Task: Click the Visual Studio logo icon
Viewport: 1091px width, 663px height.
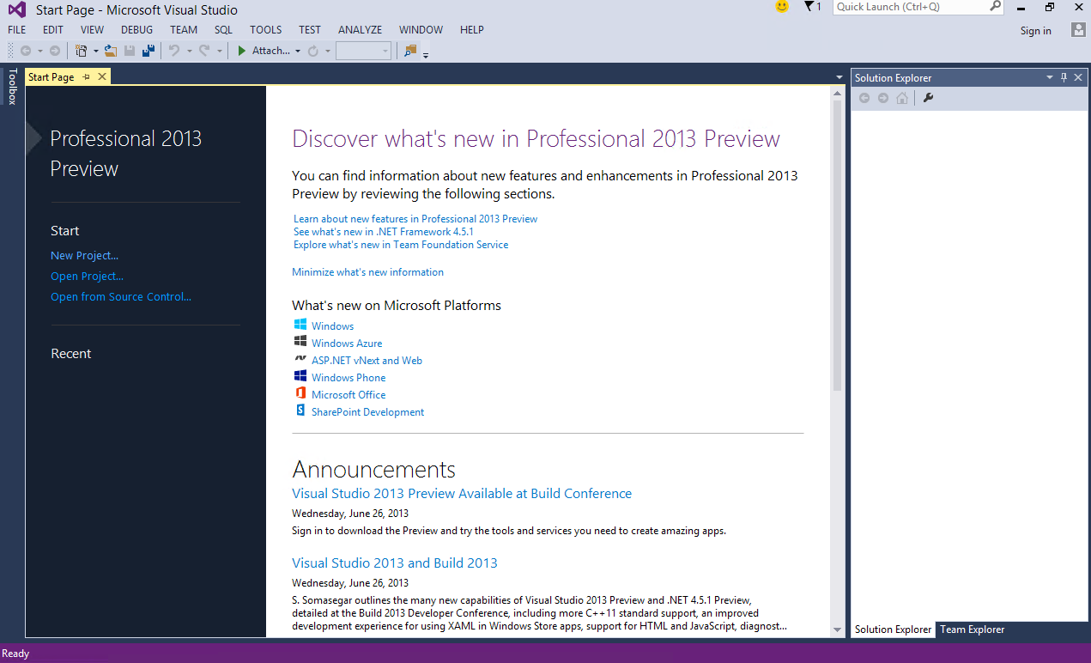Action: (x=16, y=9)
